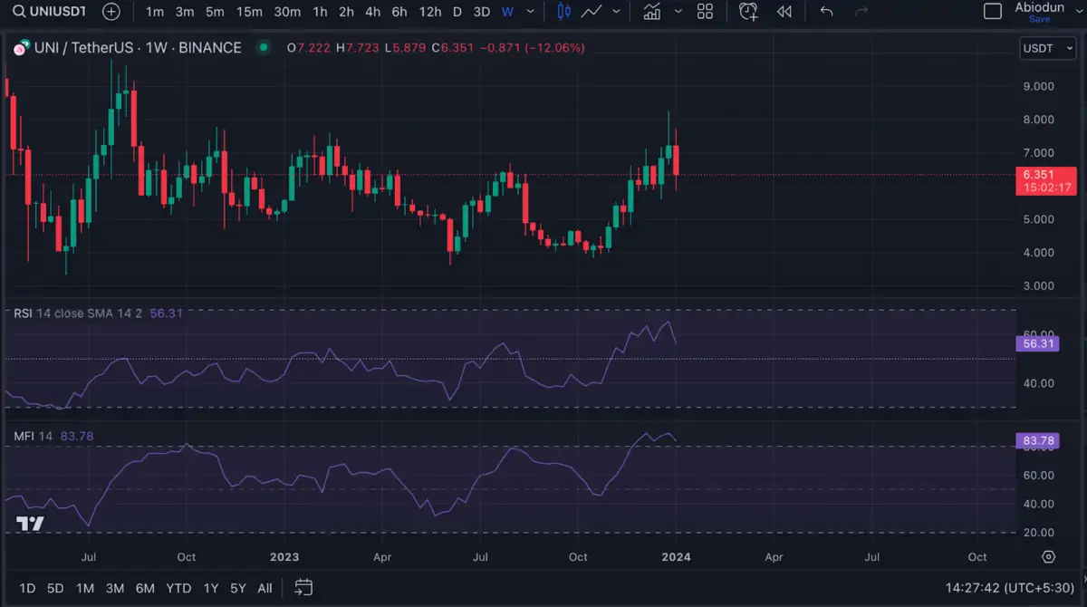Viewport: 1087px width, 607px height.
Task: Select the YTD range
Action: [178, 588]
